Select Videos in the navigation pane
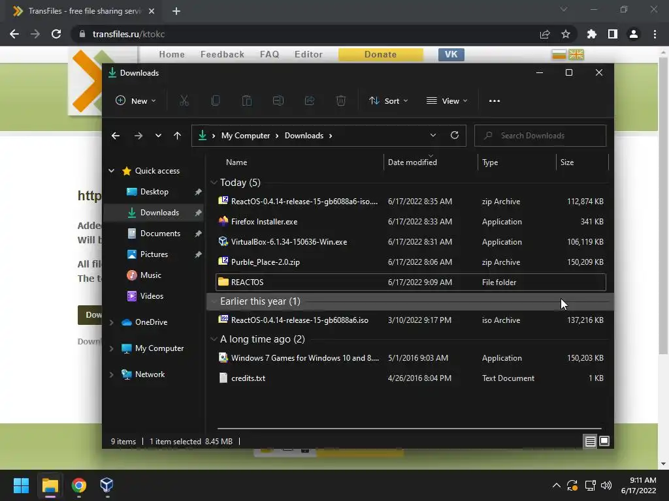The height and width of the screenshot is (501, 669). click(x=154, y=296)
